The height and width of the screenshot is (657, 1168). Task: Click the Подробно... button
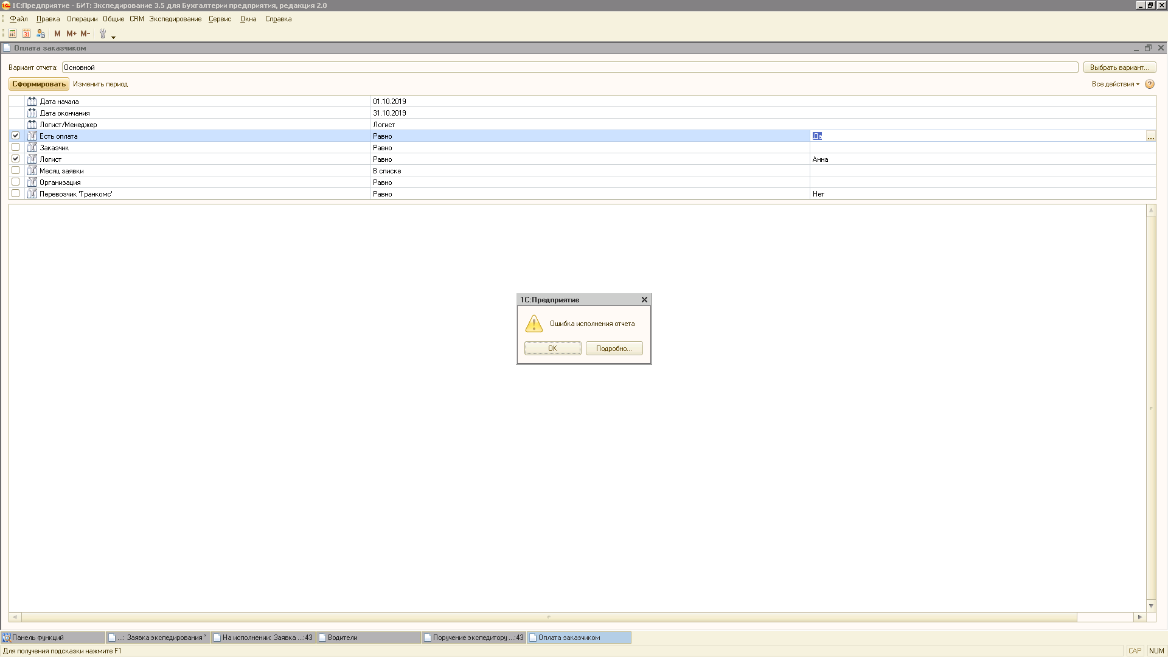[x=614, y=349]
